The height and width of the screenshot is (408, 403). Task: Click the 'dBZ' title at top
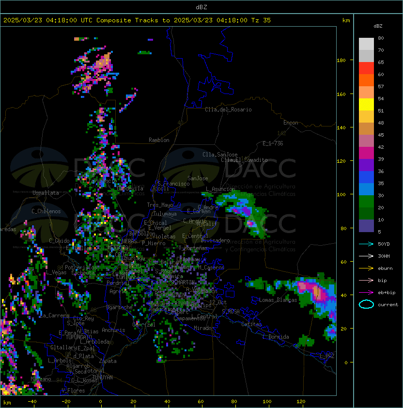(x=201, y=7)
